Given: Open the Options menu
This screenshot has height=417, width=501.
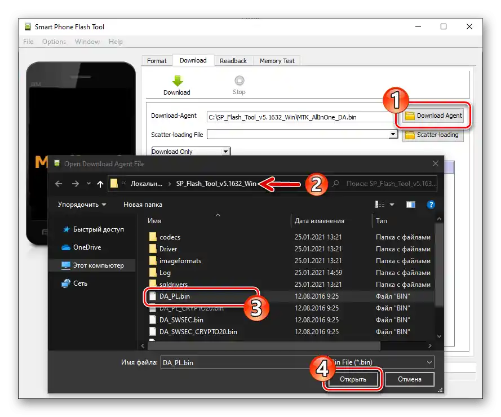Looking at the screenshot, I should 54,42.
